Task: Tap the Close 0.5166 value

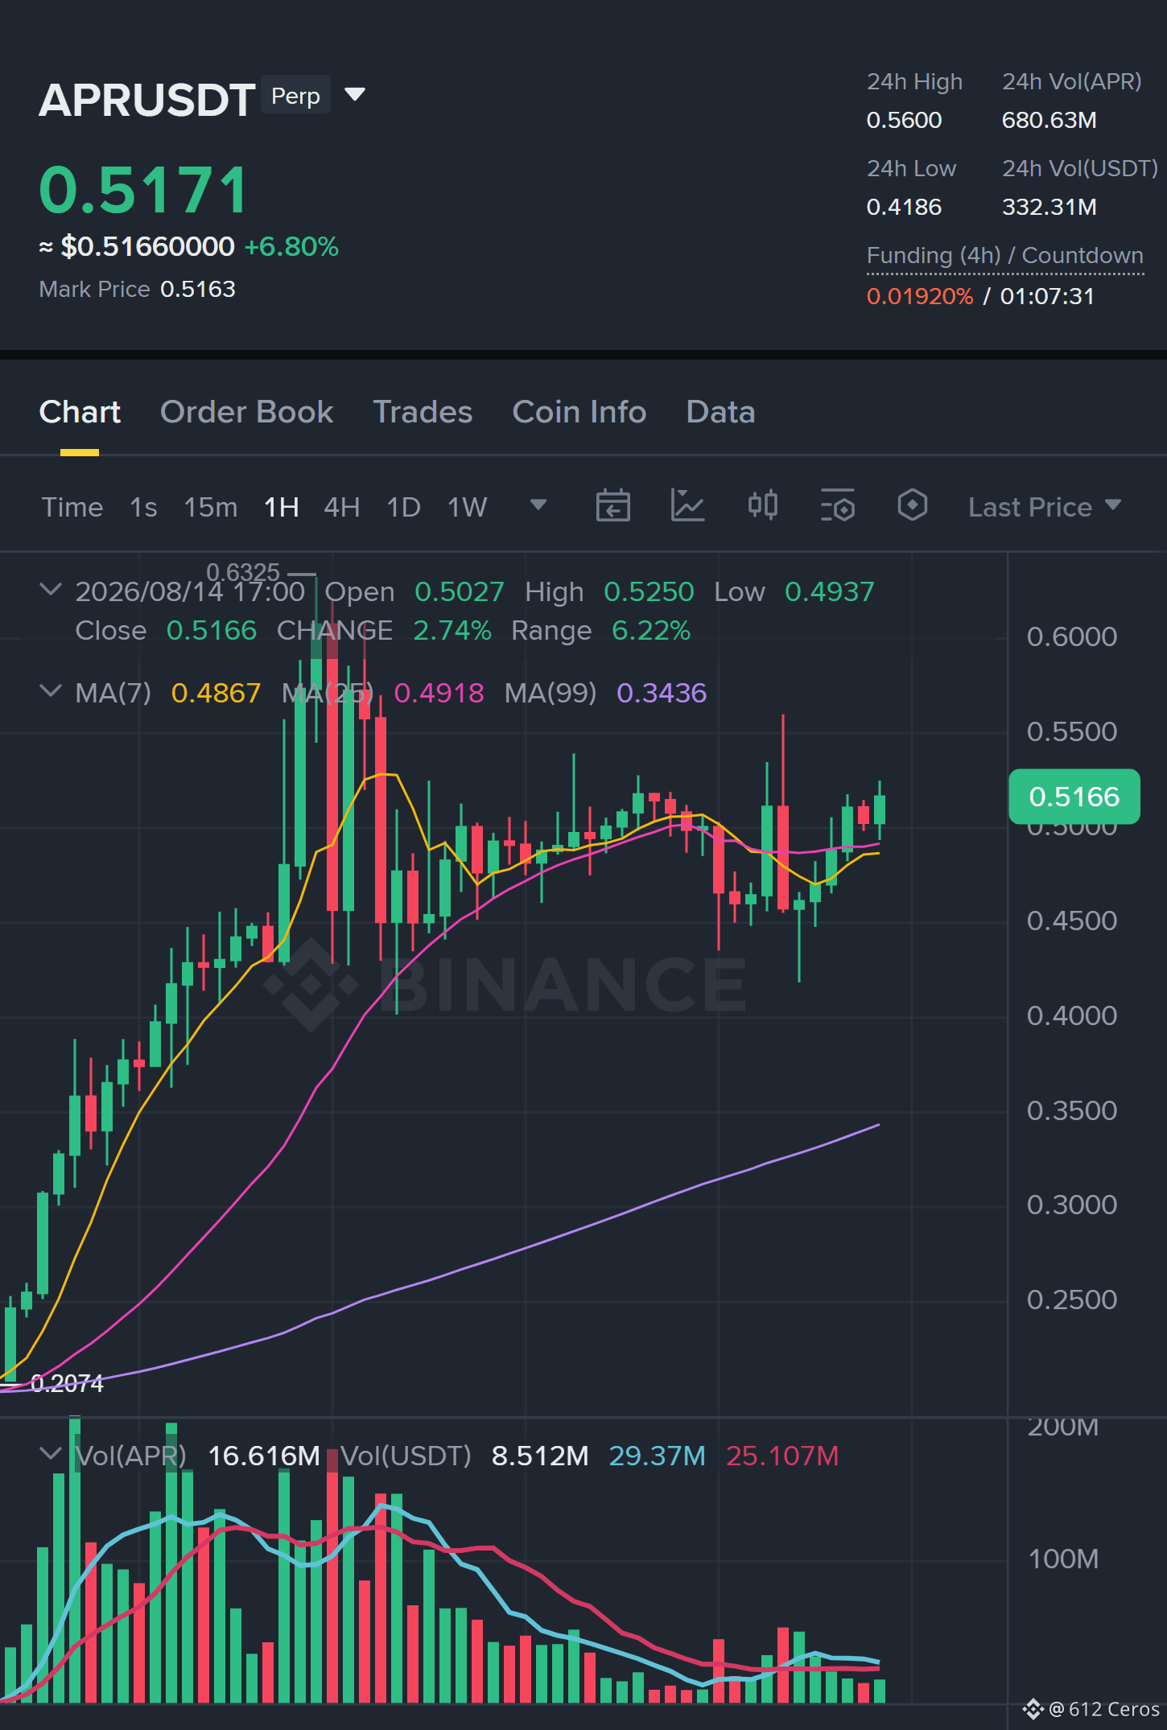Action: click(211, 630)
